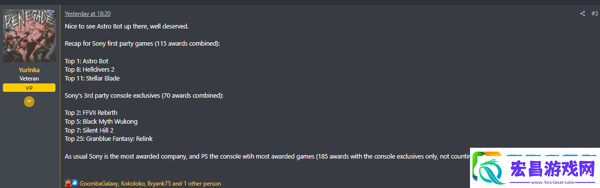600x188 pixels.
Task: Open Kokoloko's profile from reactions list
Action: tap(133, 184)
